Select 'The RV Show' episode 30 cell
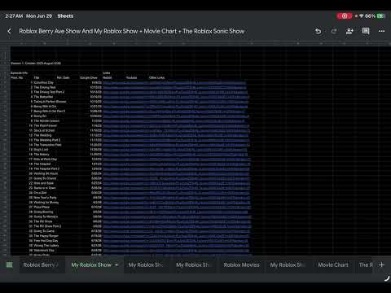Image resolution: width=391 pixels, height=293 pixels. click(43, 221)
